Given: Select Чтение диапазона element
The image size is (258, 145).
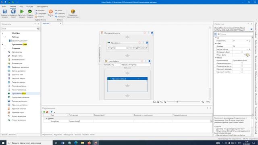Looking at the screenshot, I should click(19, 120).
